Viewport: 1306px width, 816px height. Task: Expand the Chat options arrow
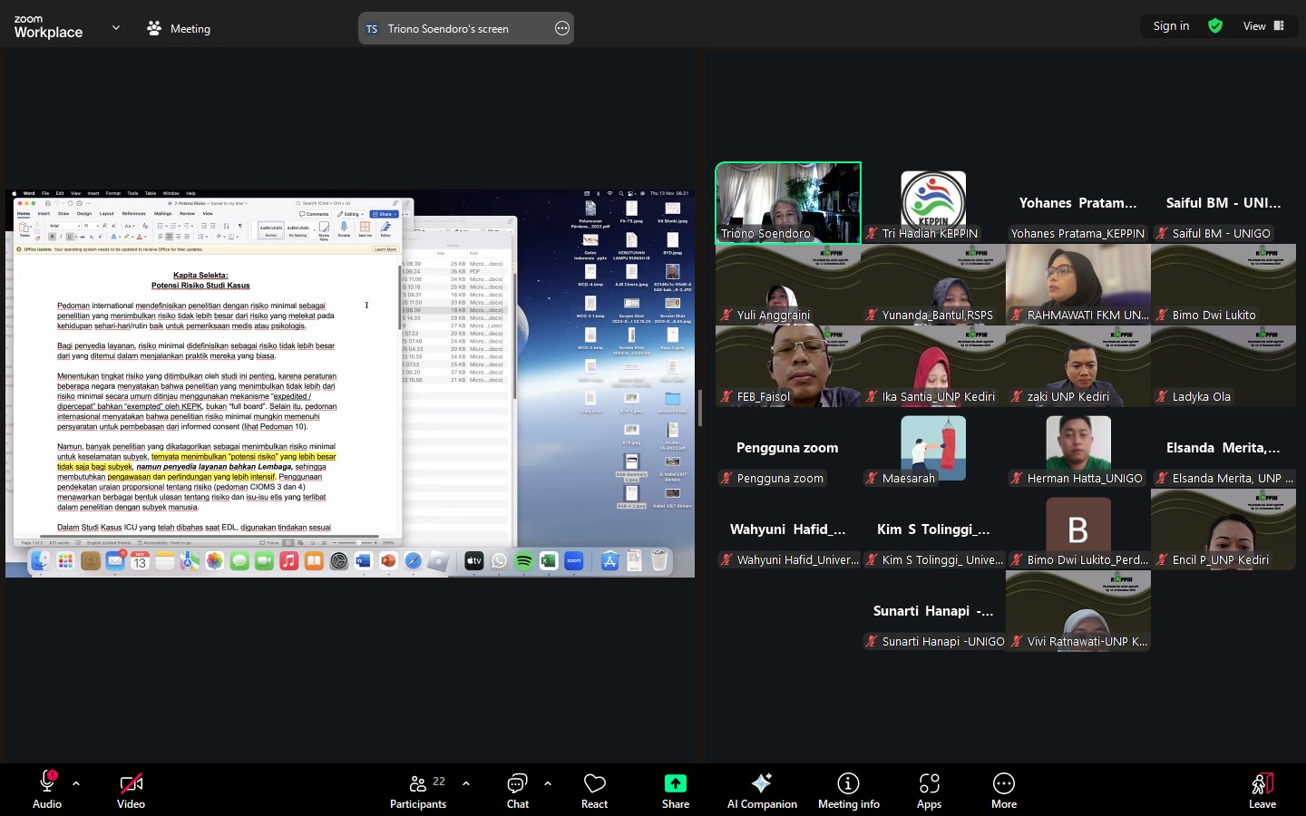[x=548, y=783]
